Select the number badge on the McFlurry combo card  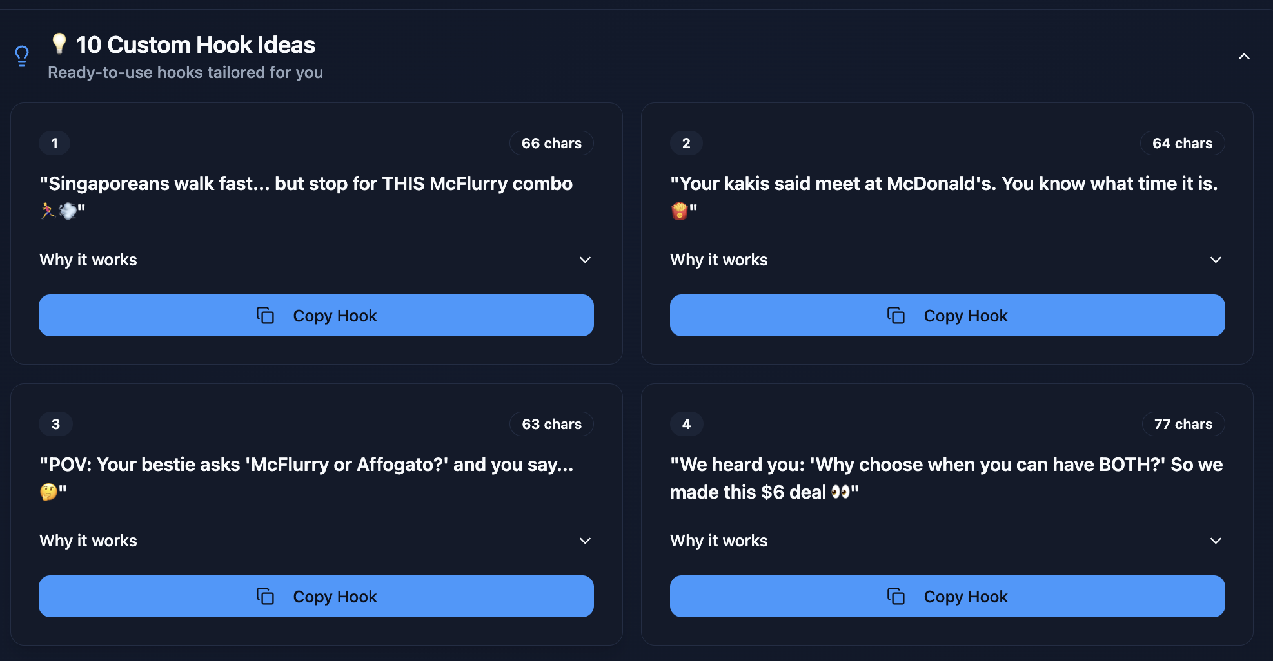54,143
